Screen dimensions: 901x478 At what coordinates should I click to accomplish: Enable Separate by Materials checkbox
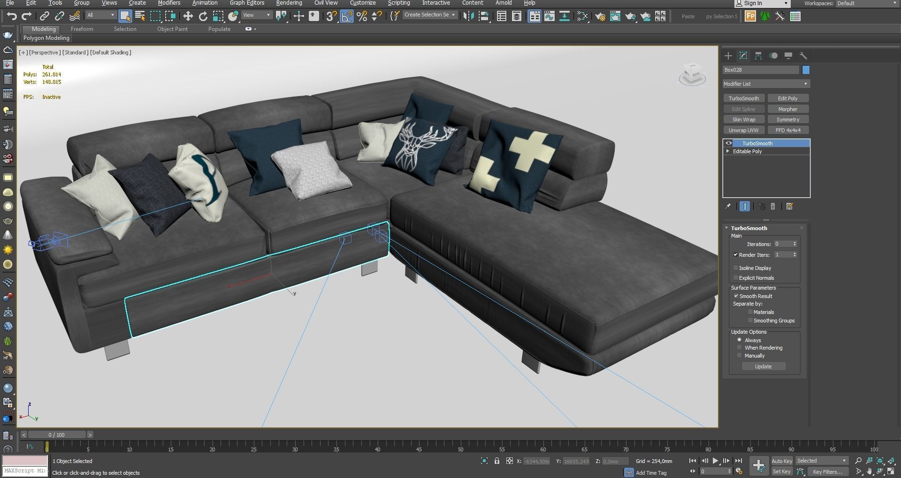click(750, 312)
